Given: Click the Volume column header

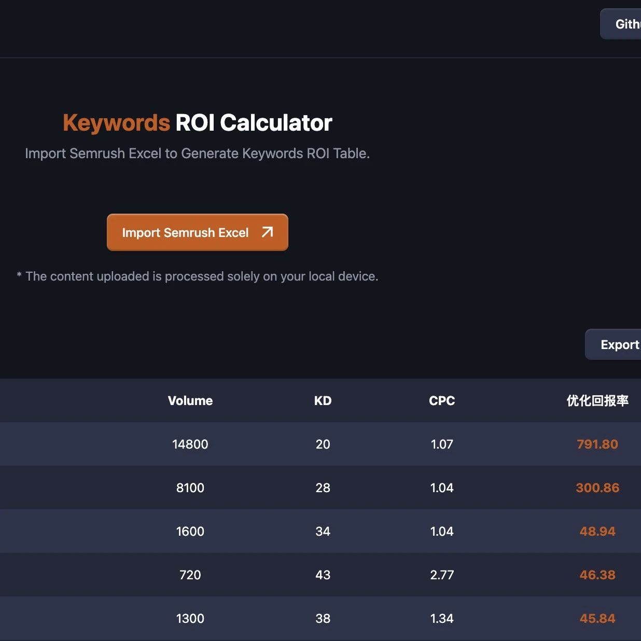Looking at the screenshot, I should click(x=190, y=400).
